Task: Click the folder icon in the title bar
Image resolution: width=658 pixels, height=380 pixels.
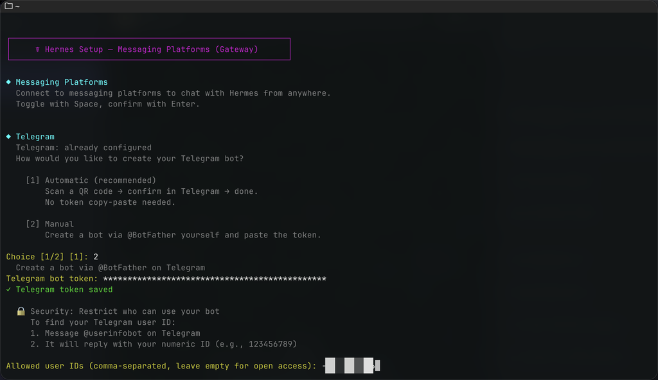Action: pos(8,6)
